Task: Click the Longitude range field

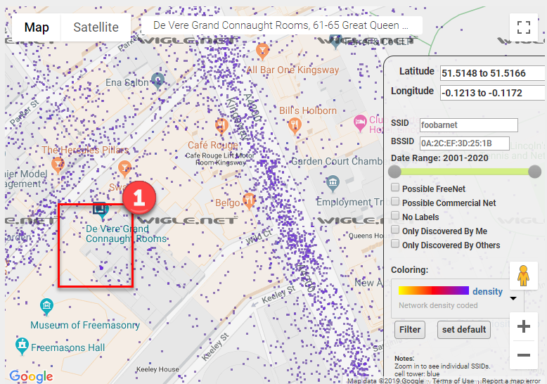Action: click(x=493, y=93)
